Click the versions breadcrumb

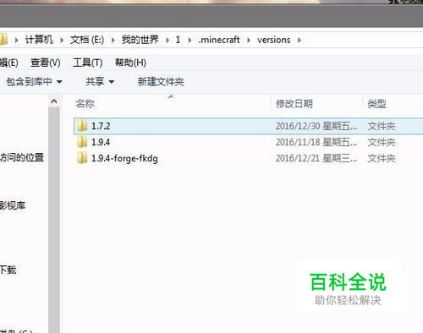point(273,40)
